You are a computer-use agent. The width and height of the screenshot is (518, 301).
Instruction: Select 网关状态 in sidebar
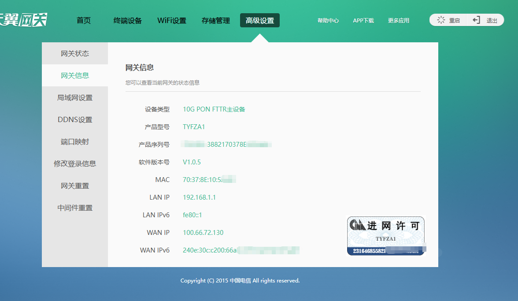tap(75, 53)
